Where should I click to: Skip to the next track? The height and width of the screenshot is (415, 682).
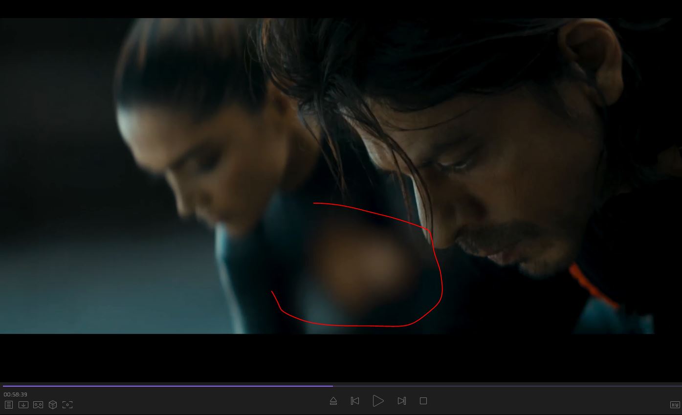[402, 401]
